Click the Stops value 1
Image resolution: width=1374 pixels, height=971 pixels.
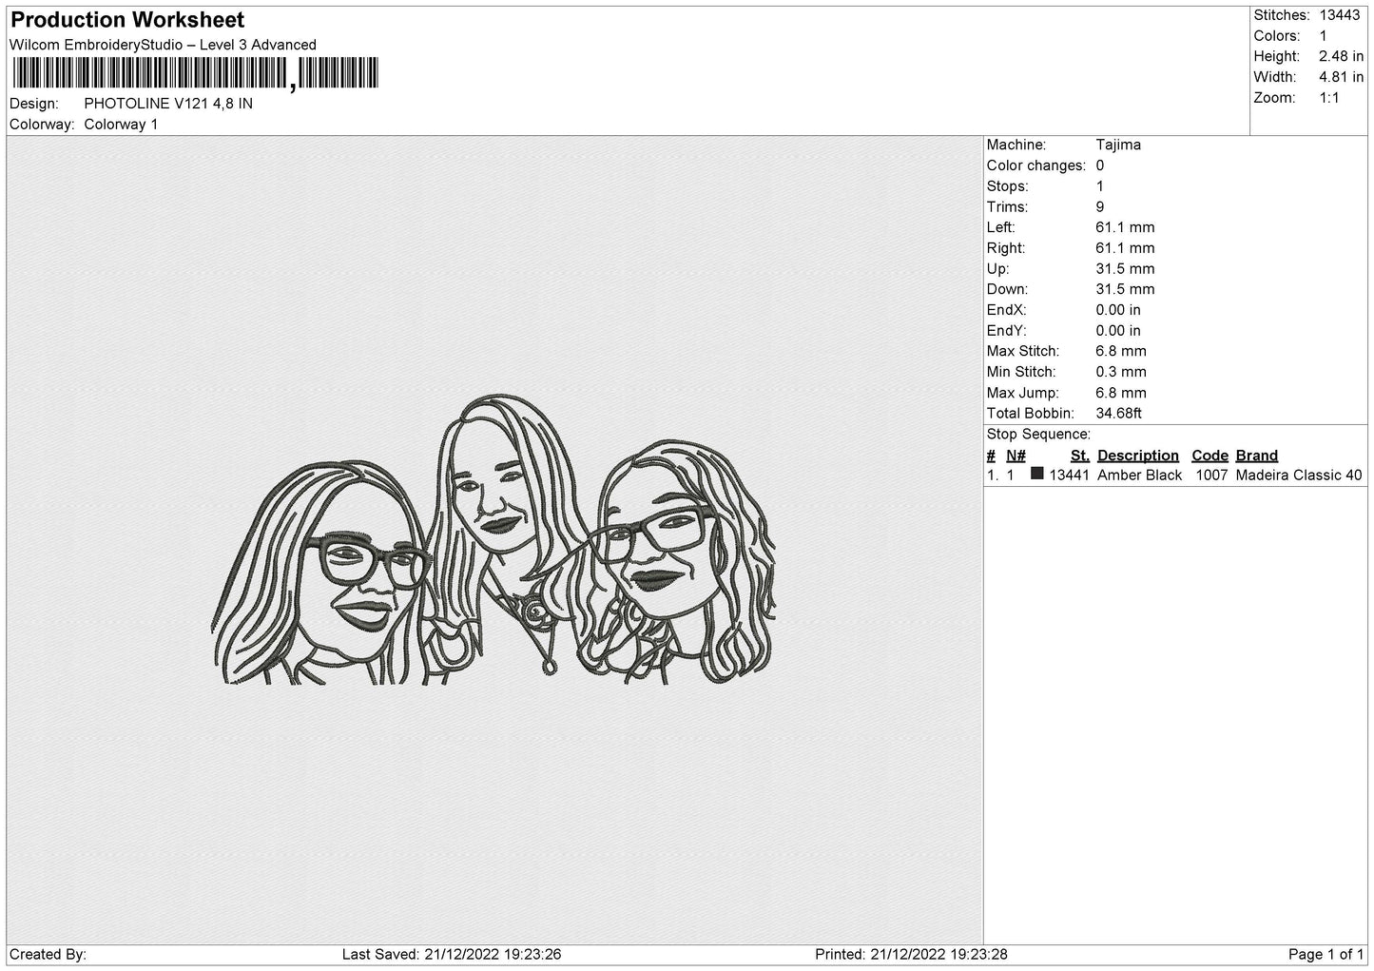coord(1100,186)
